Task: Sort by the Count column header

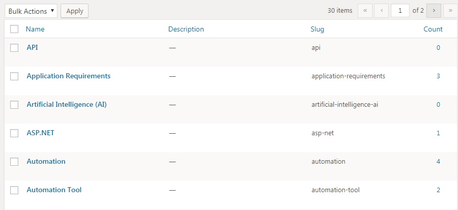Action: coord(433,29)
